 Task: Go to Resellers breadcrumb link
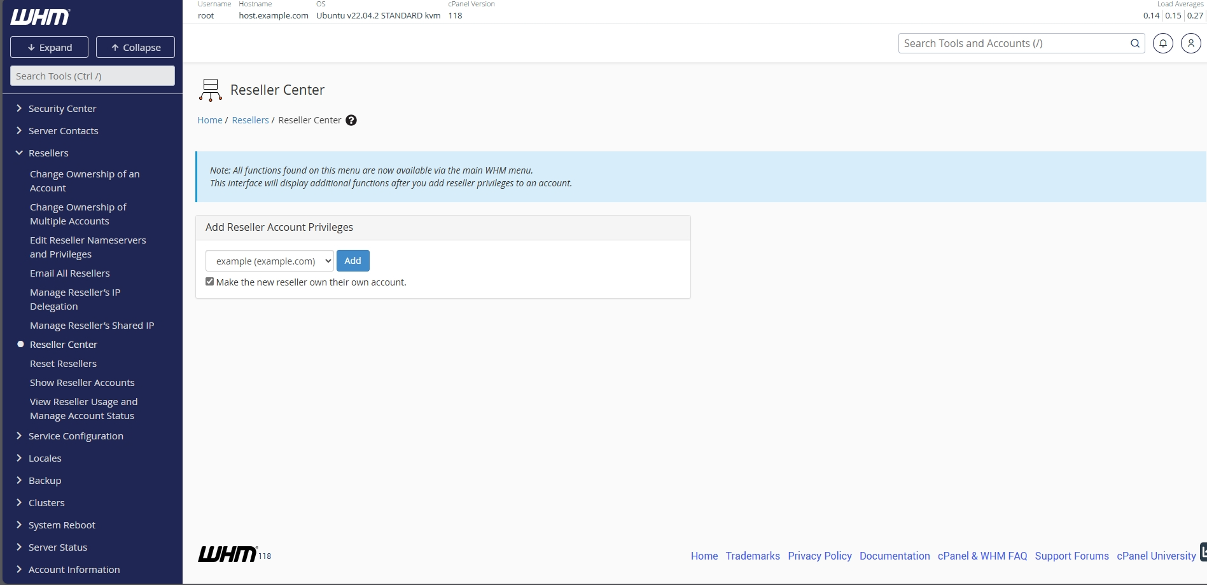251,120
